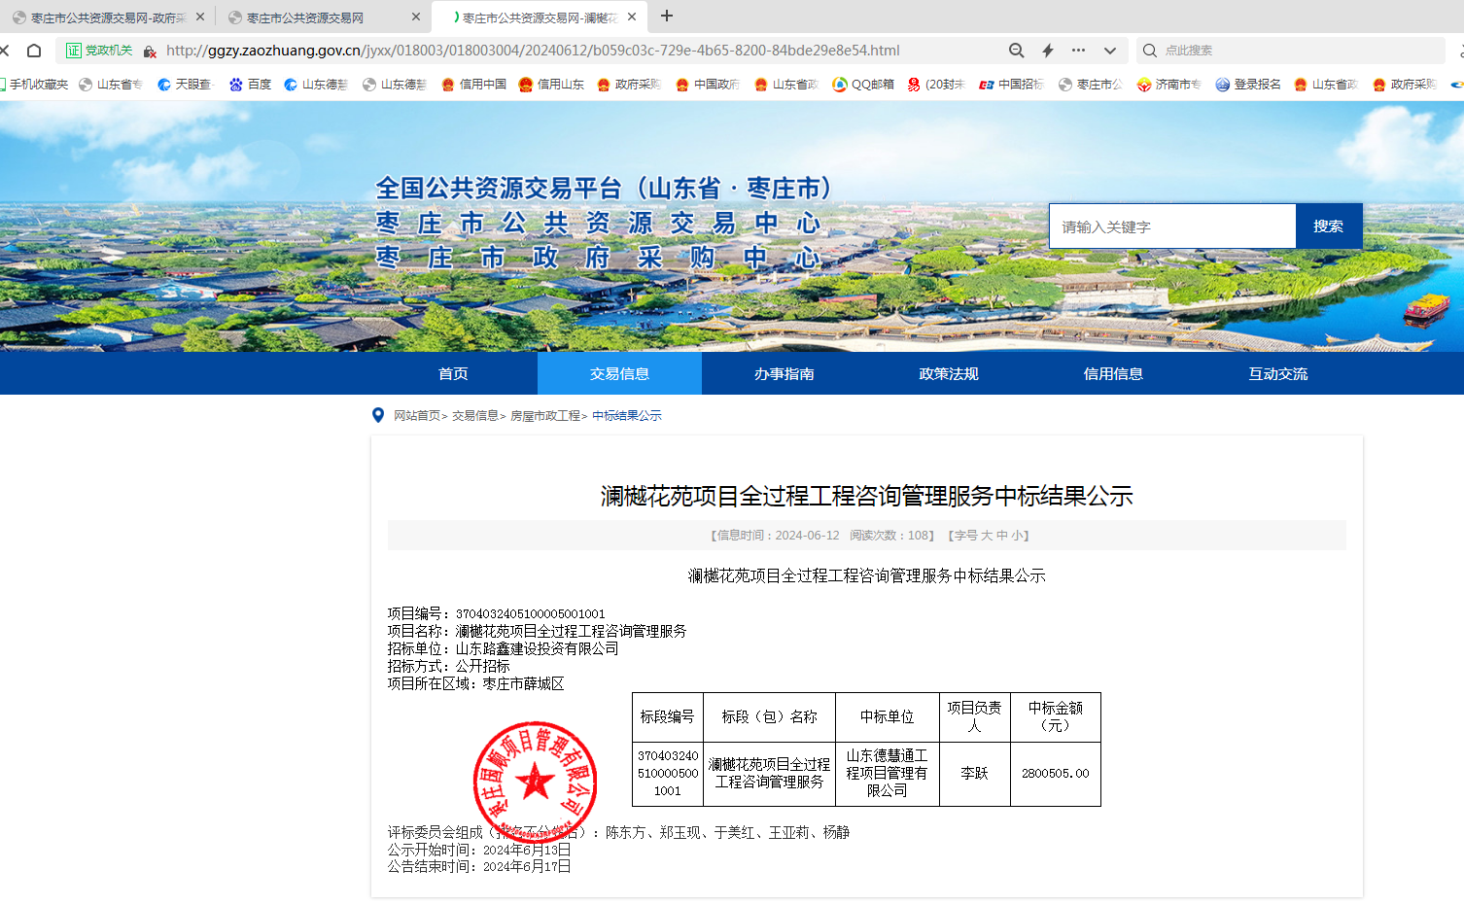Open the 中国招标 bookmark
1464x905 pixels.
point(1011,85)
